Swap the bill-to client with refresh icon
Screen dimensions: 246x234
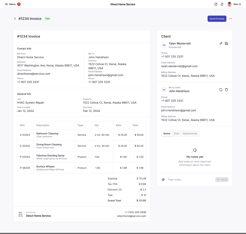point(221,90)
